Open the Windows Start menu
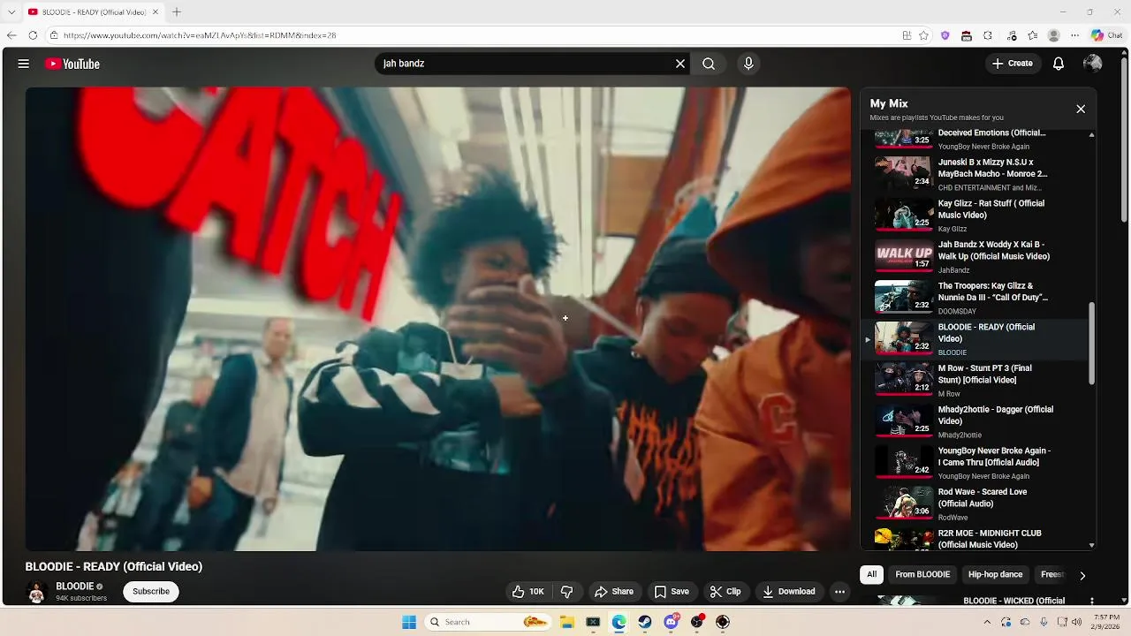 click(409, 622)
